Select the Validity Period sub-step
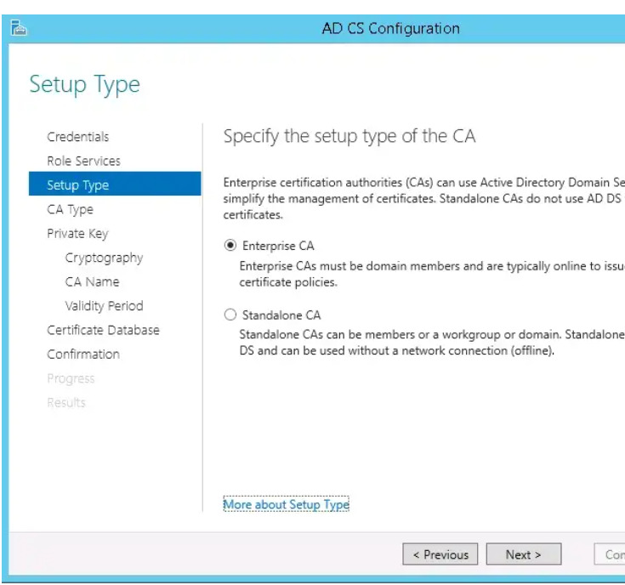 (x=104, y=306)
